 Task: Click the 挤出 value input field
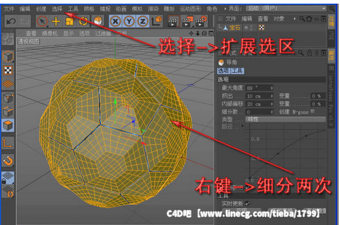(x=259, y=96)
